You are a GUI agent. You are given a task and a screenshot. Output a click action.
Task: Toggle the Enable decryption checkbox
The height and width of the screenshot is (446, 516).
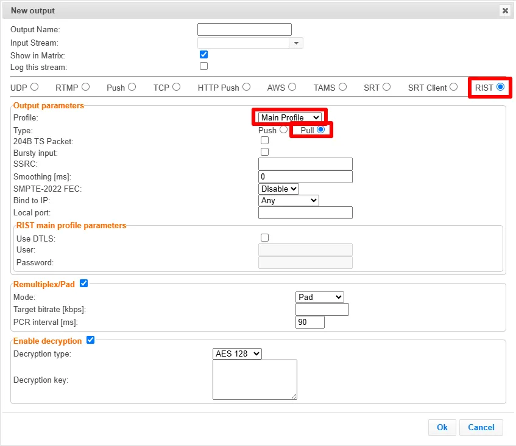tap(91, 340)
